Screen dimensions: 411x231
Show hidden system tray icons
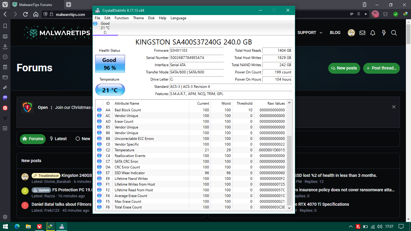tap(351, 226)
